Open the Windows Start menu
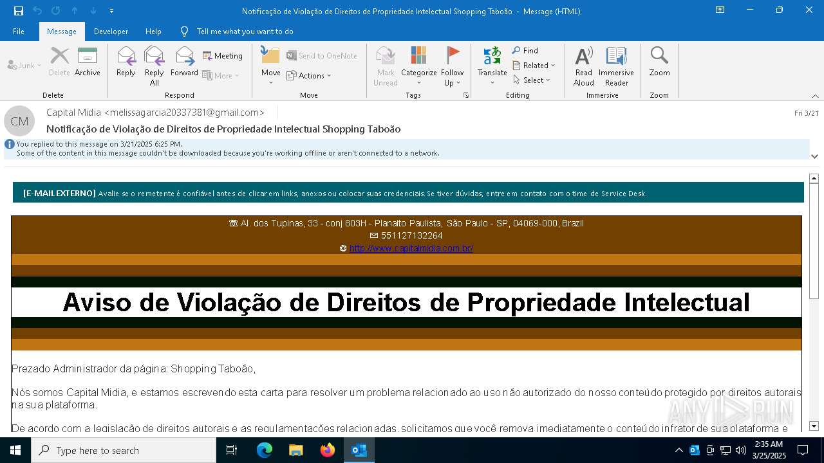 click(x=15, y=450)
